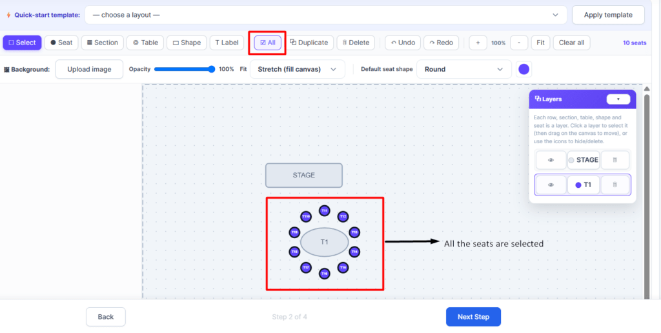Screen dimensions: 661x333
Task: Duplicate the selected seats
Action: coord(309,43)
